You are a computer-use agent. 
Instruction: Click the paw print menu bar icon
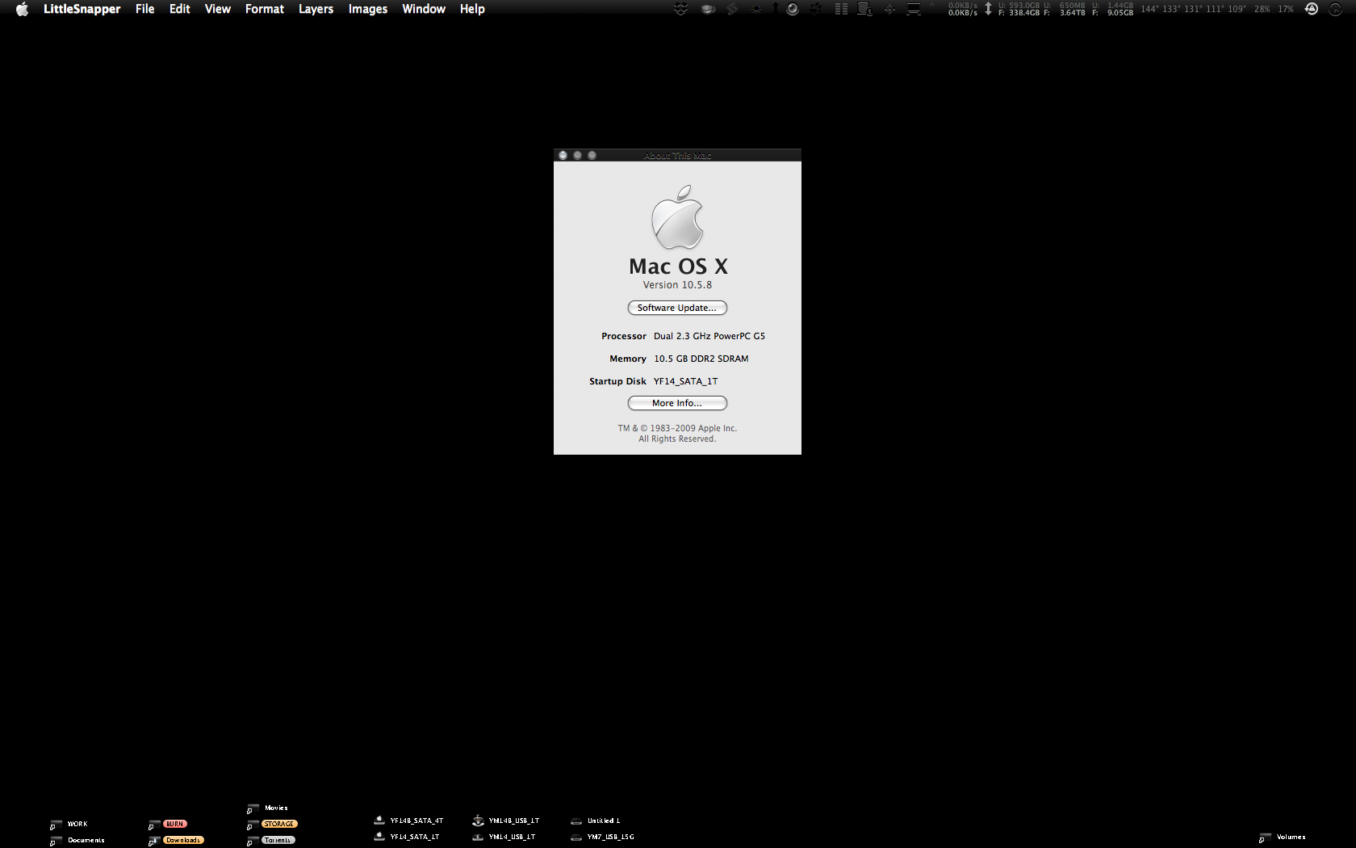(x=816, y=9)
